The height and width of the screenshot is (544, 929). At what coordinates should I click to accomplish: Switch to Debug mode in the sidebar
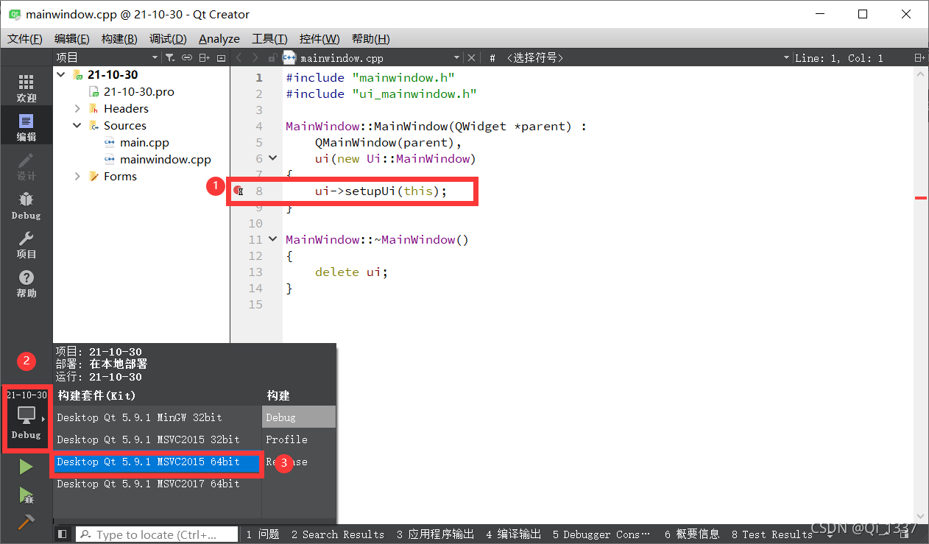pos(26,205)
